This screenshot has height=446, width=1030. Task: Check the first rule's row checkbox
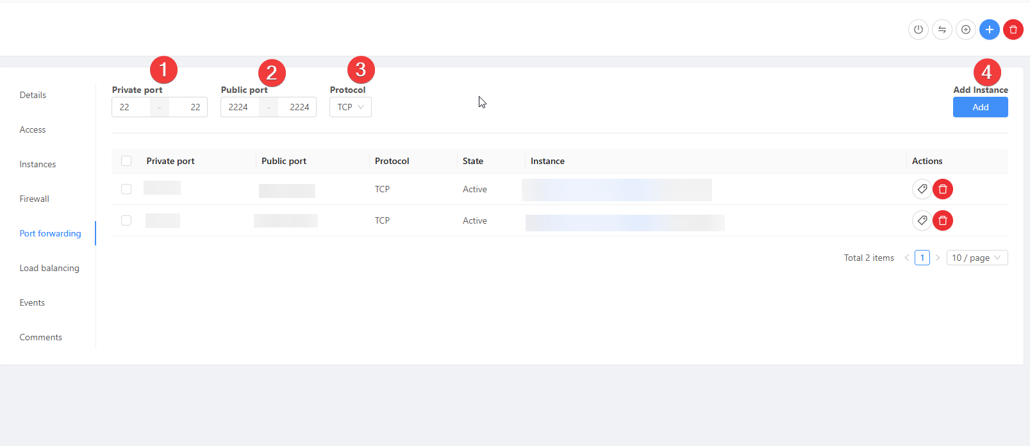(126, 189)
